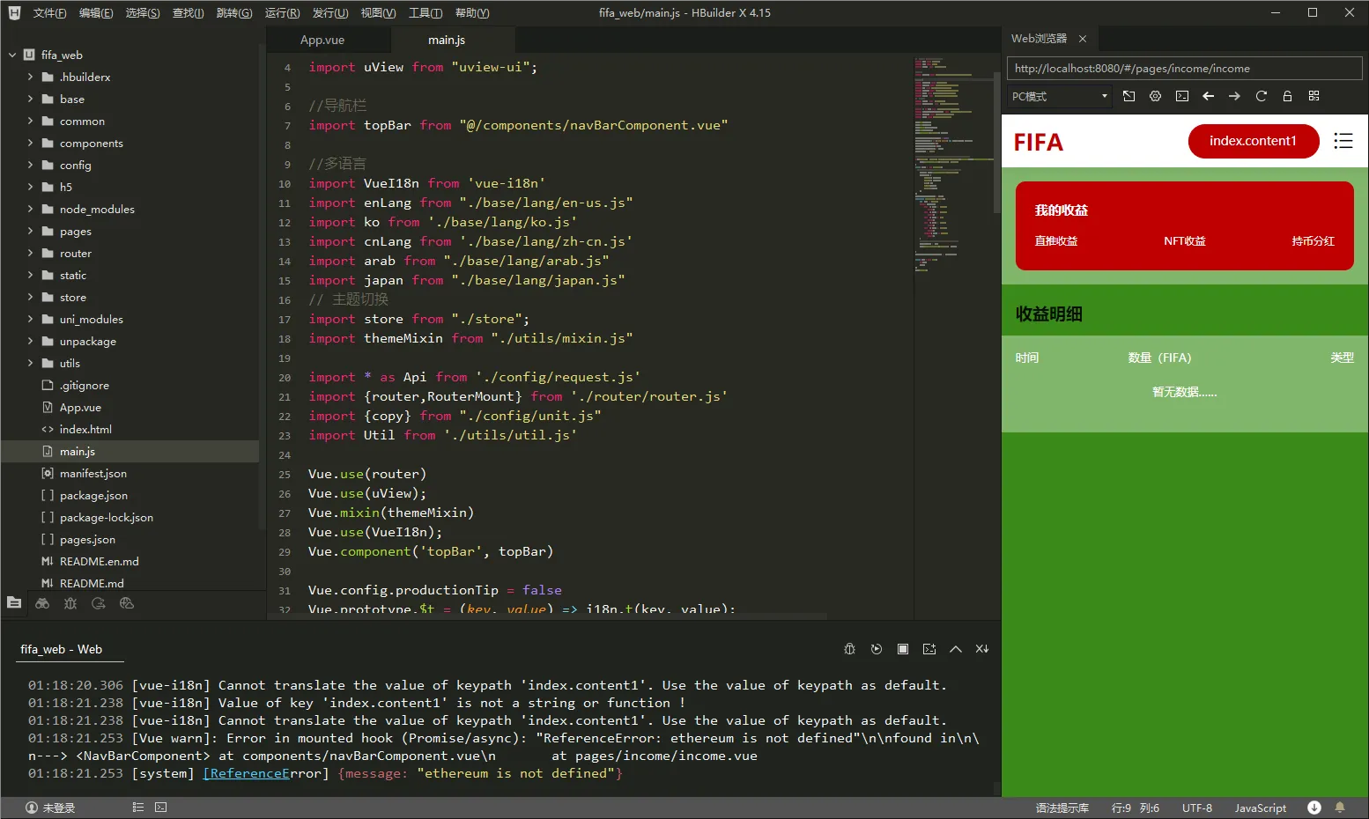Image resolution: width=1369 pixels, height=819 pixels.
Task: Click the console debug bug icon
Action: point(849,649)
